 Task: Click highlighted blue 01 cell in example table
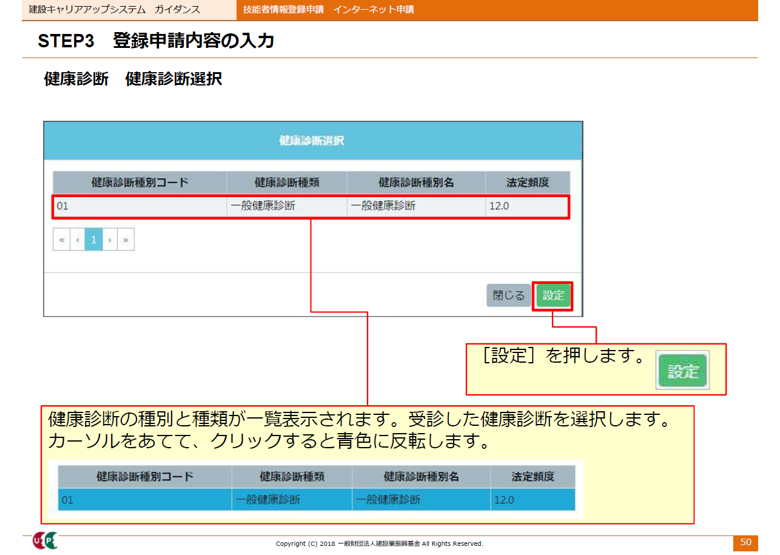pyautogui.click(x=145, y=500)
